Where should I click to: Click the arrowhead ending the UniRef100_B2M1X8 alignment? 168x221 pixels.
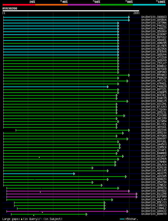coord(93,168)
